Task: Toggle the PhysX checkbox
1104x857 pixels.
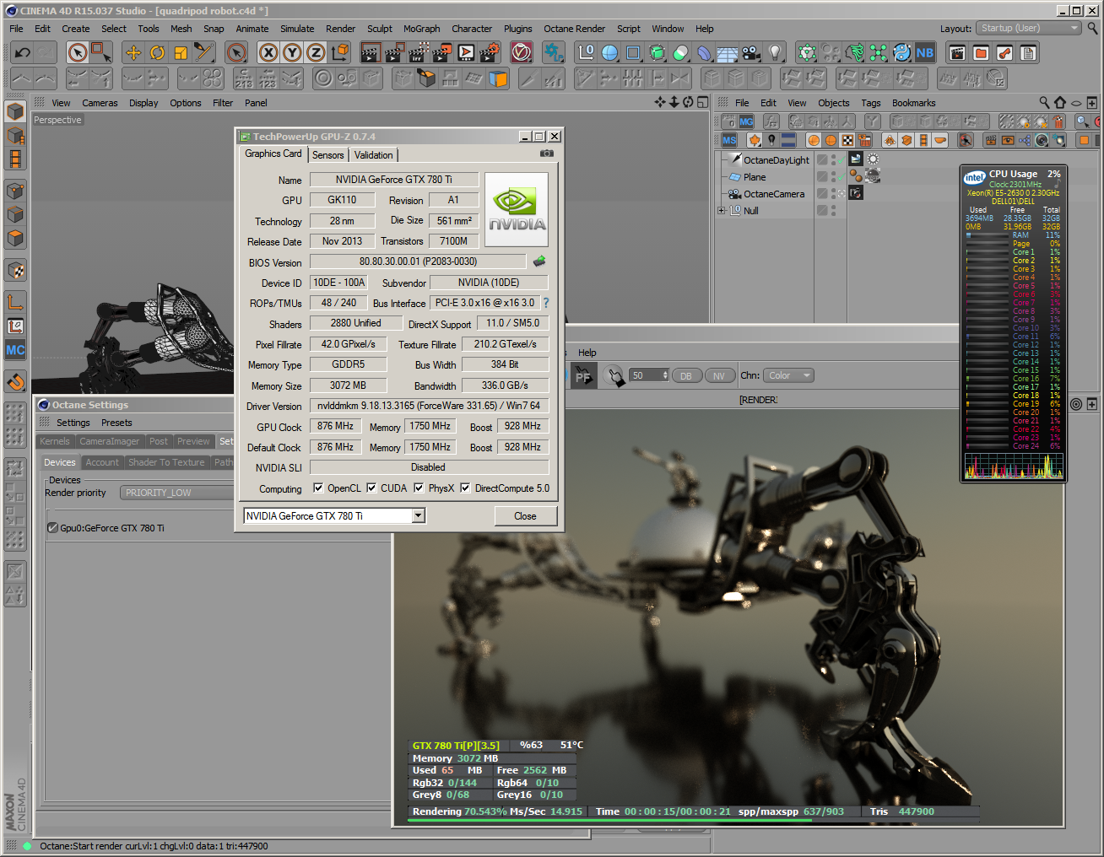Action: [x=419, y=488]
